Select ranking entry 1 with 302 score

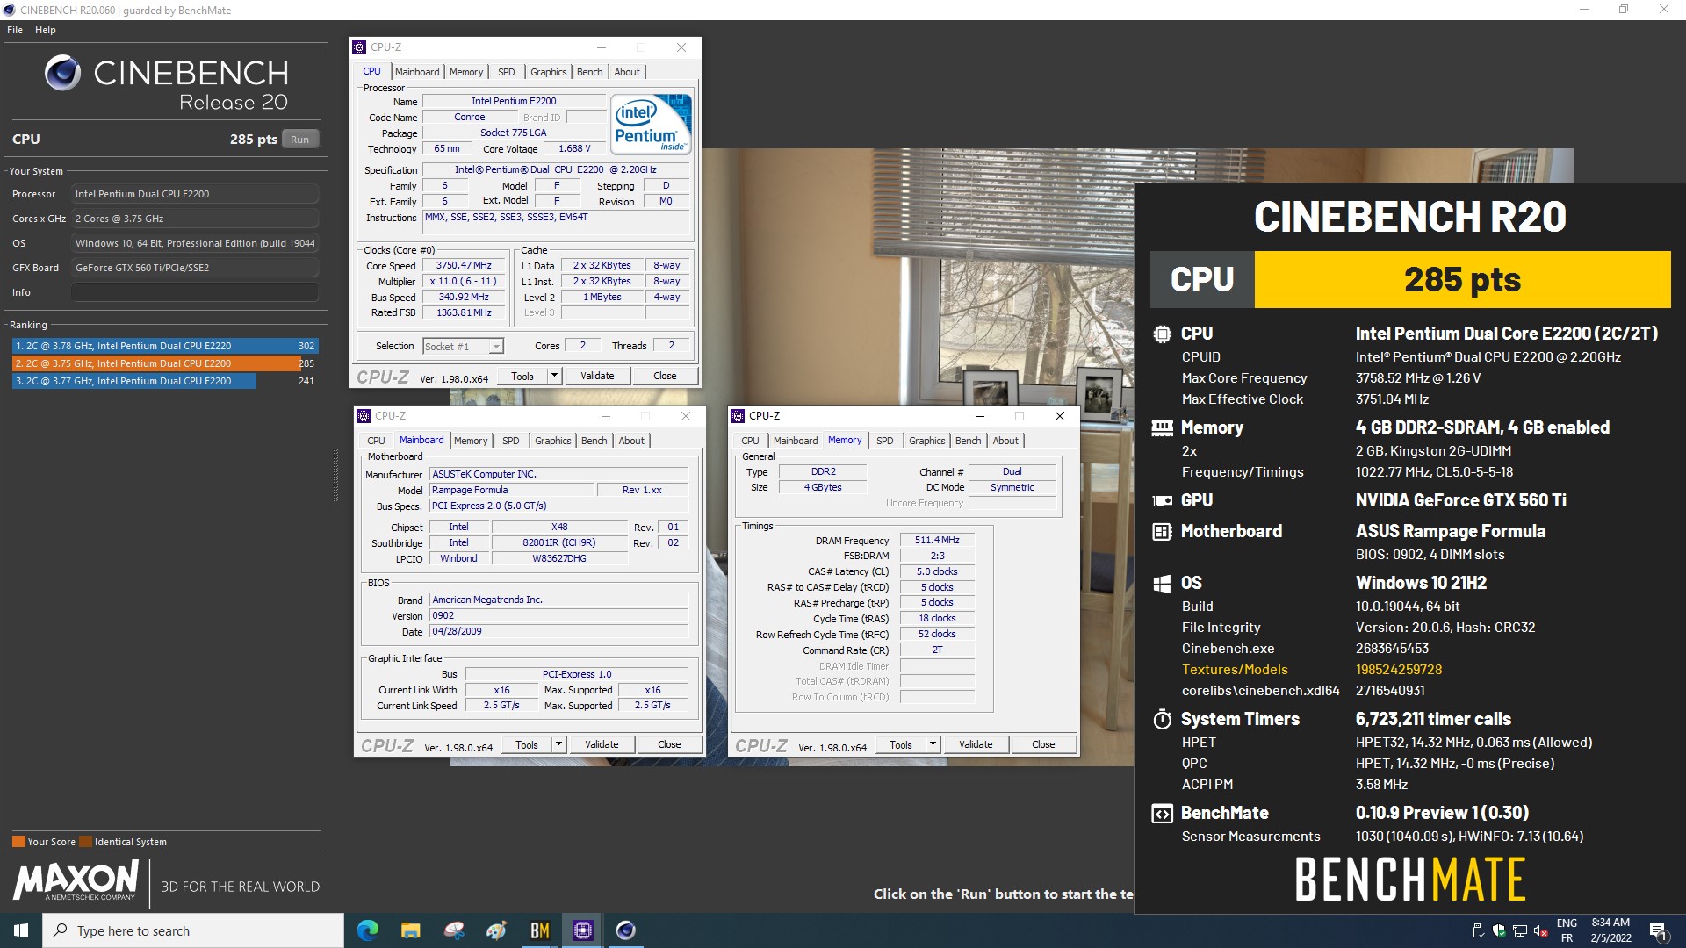click(164, 346)
